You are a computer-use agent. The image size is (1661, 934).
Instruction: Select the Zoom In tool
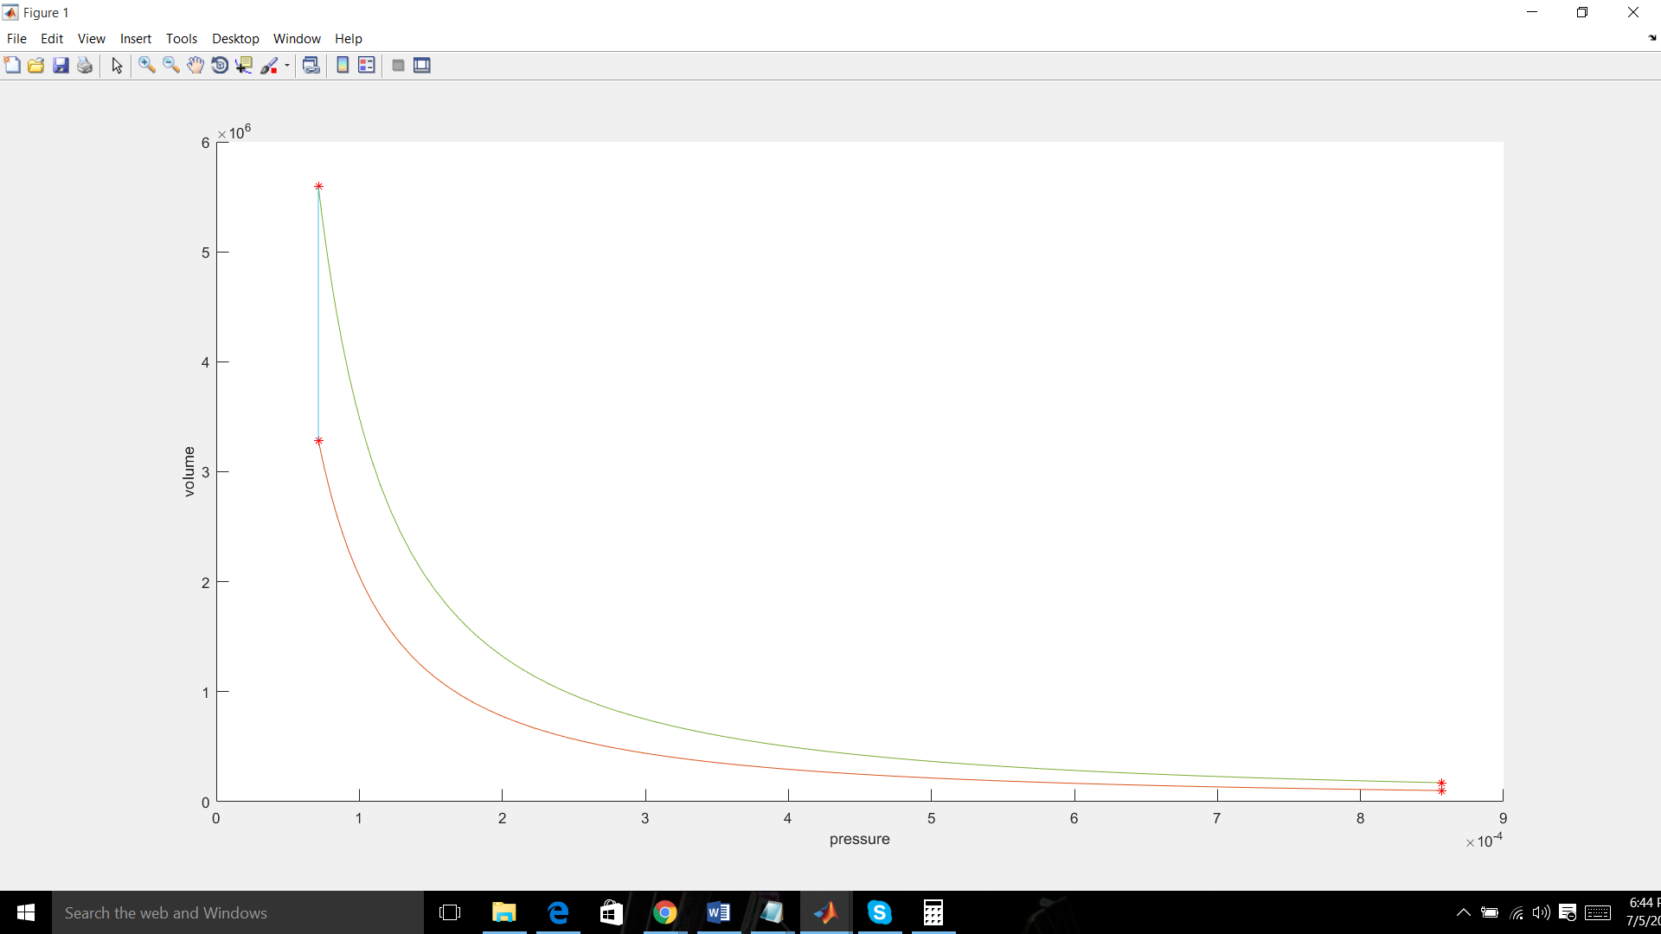[x=146, y=65]
